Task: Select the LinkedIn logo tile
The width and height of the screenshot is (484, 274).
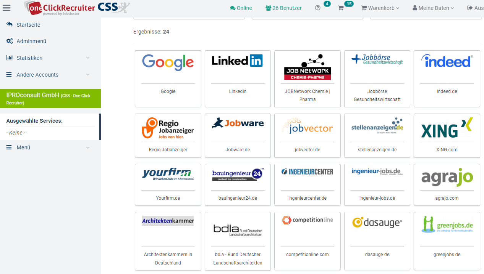Action: coord(237,61)
